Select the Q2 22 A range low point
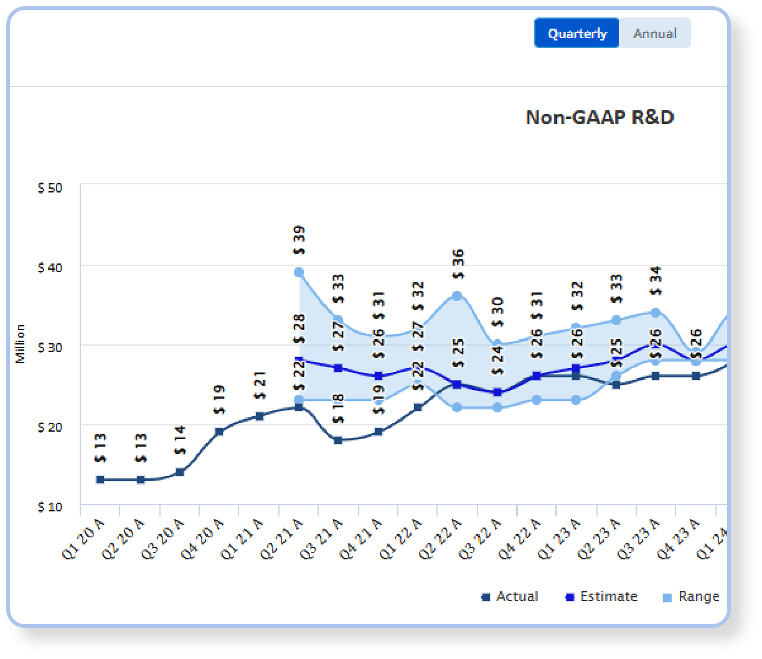 point(457,407)
